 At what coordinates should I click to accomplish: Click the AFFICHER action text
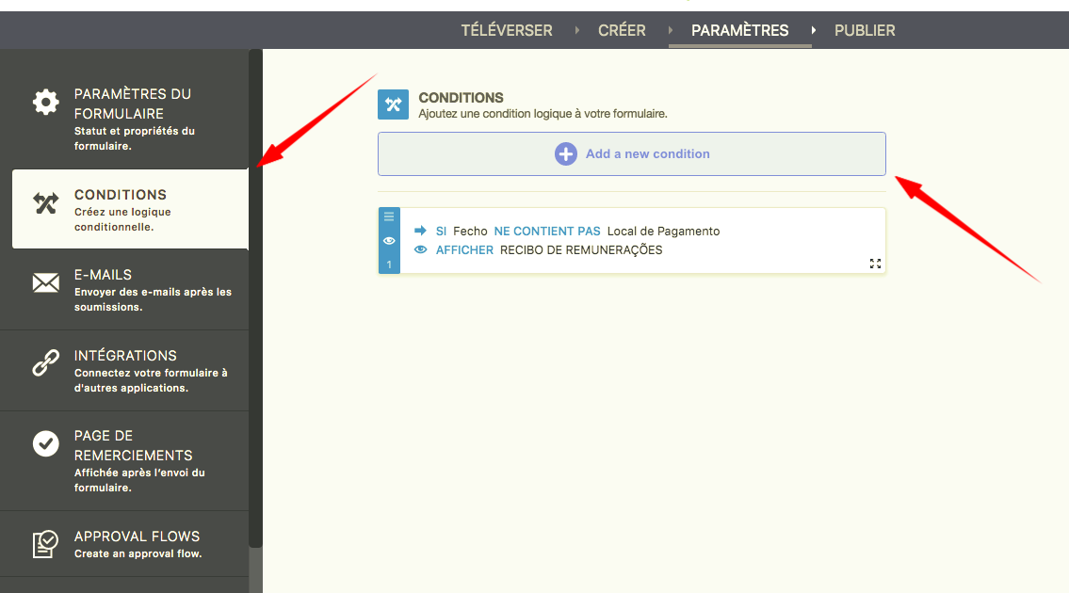pyautogui.click(x=464, y=250)
